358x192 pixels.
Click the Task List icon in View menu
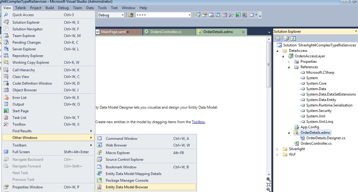6,117
